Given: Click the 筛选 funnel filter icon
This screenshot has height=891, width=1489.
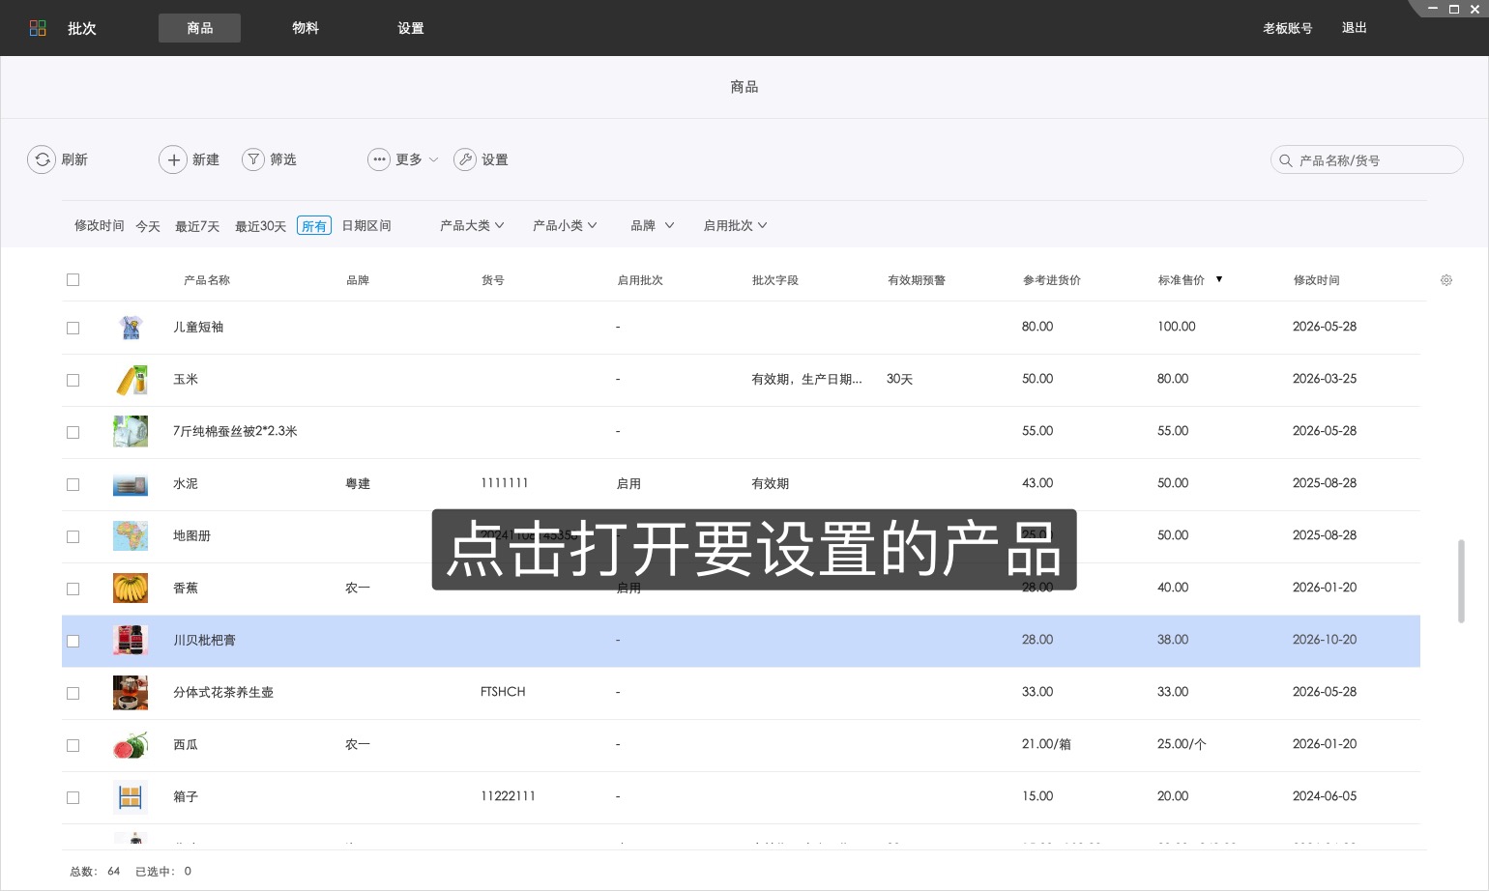Looking at the screenshot, I should [x=252, y=159].
